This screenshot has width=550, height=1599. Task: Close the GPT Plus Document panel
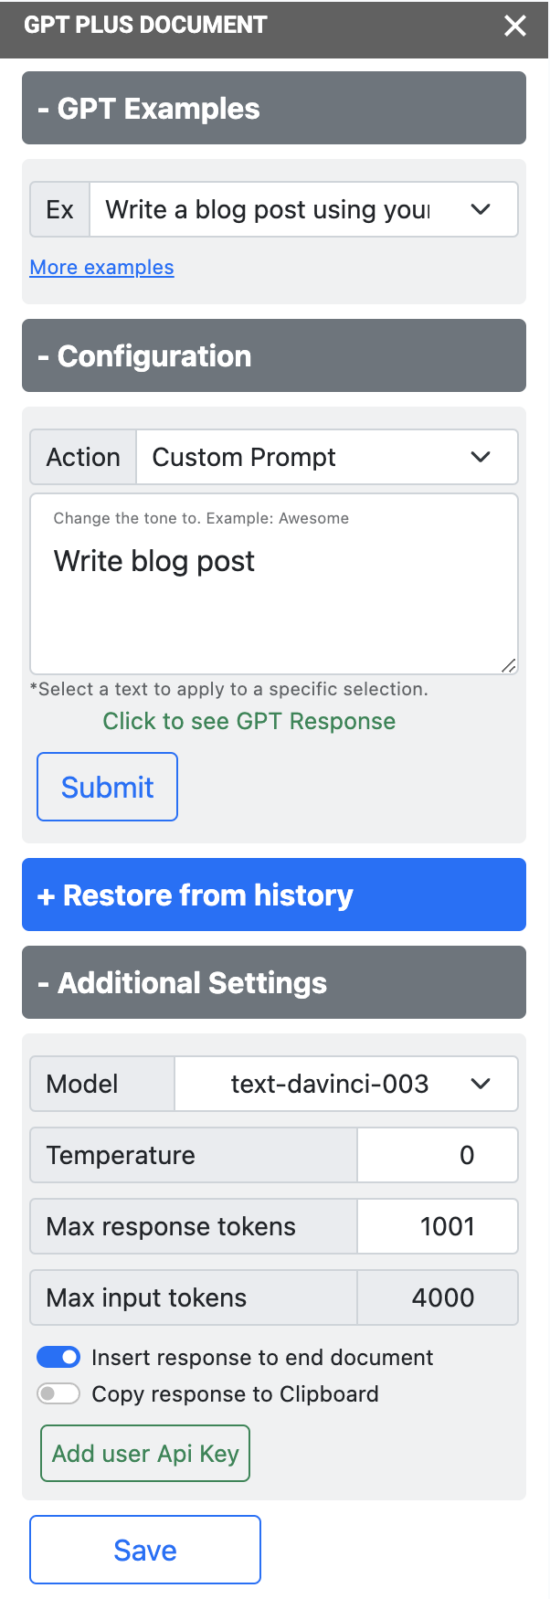click(514, 26)
